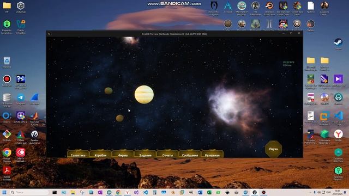Viewport: 349px width, 196px height.
Task: Open the Bandicam desktop icon
Action: (x=7, y=81)
